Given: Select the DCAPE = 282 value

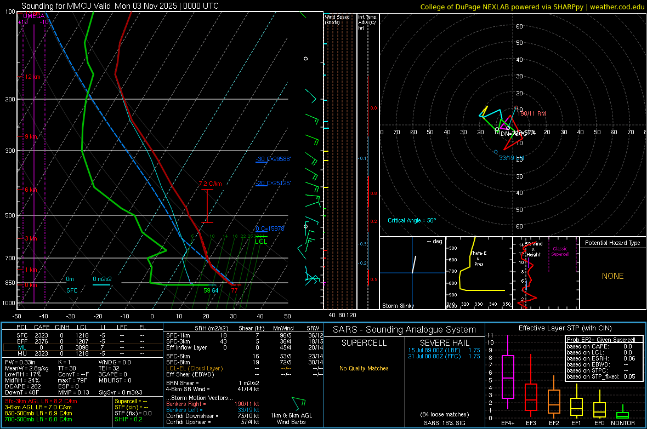Looking at the screenshot, I should [22, 386].
